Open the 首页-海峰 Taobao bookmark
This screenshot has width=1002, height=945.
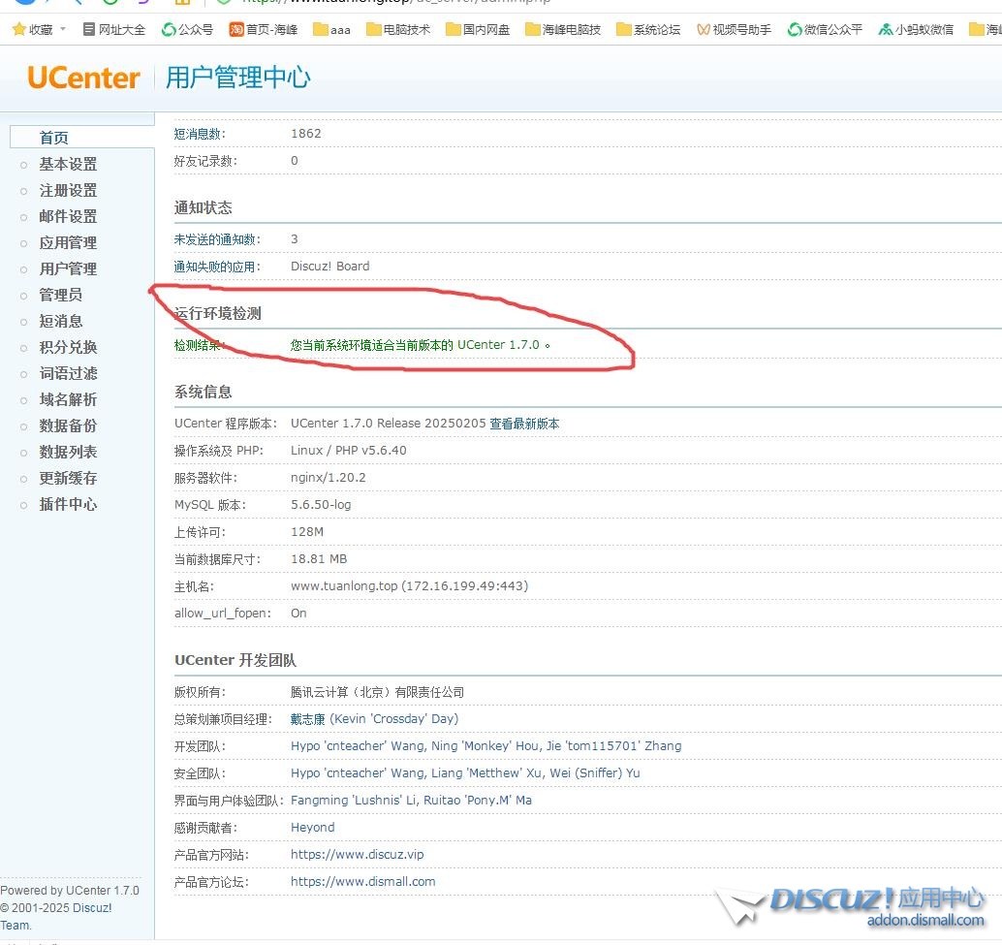264,29
